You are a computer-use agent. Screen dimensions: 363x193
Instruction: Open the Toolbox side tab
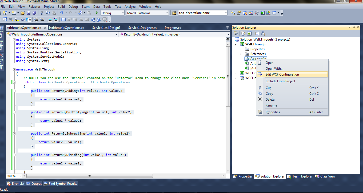pyautogui.click(x=2, y=62)
